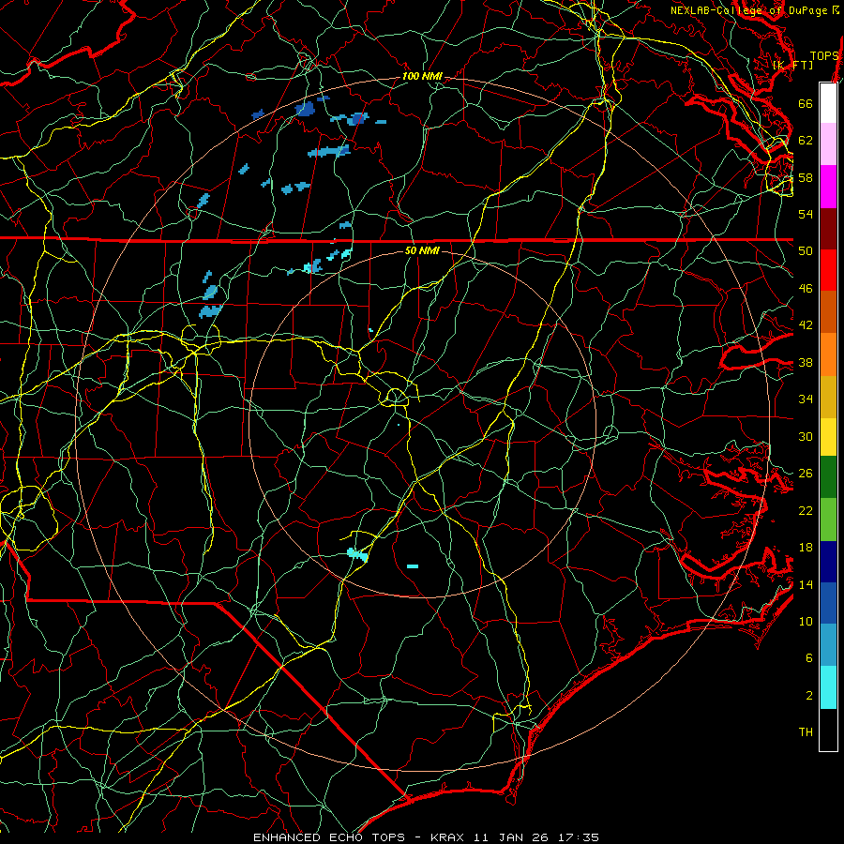Click the 66 value on the legend
The image size is (844, 844).
pyautogui.click(x=806, y=103)
